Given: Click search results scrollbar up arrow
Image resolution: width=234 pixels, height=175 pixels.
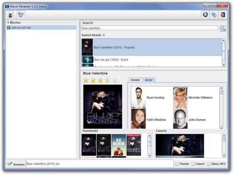Looking at the screenshot, I should tap(224, 40).
